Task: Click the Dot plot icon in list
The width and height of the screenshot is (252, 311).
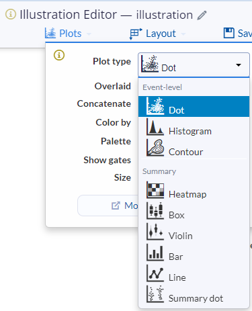Action: pyautogui.click(x=155, y=106)
